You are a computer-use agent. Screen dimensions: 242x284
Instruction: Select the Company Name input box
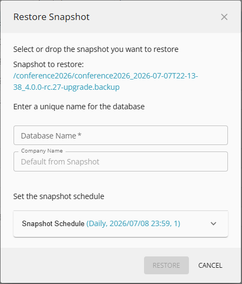coord(121,162)
